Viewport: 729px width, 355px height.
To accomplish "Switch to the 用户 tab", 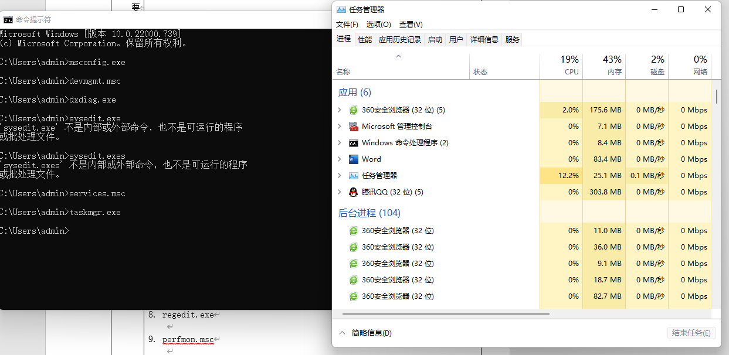I will pos(456,40).
